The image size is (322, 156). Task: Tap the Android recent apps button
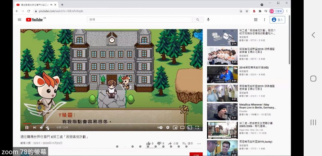[x=313, y=122]
